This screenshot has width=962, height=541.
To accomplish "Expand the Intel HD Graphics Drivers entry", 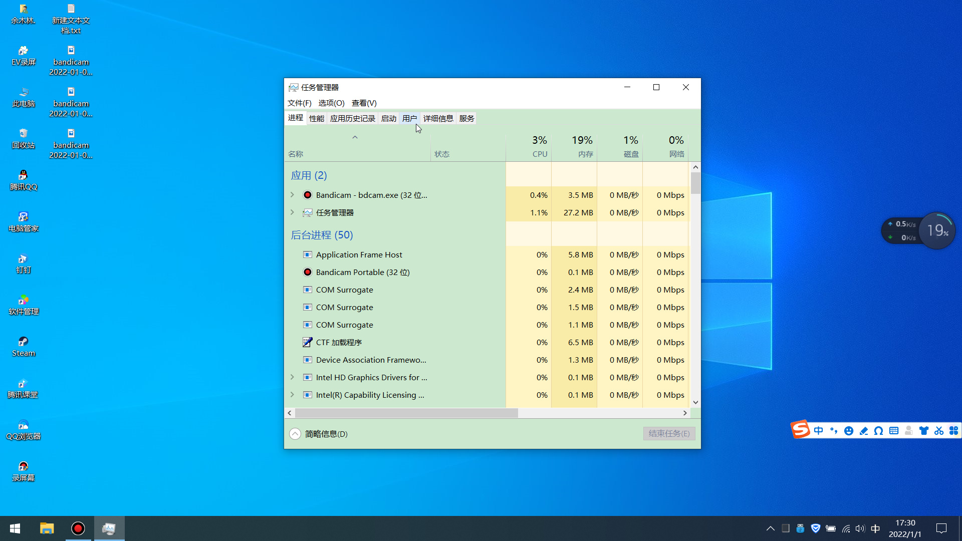I will click(293, 377).
